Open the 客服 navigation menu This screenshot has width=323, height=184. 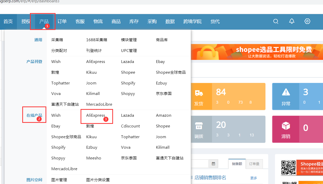[x=80, y=21]
